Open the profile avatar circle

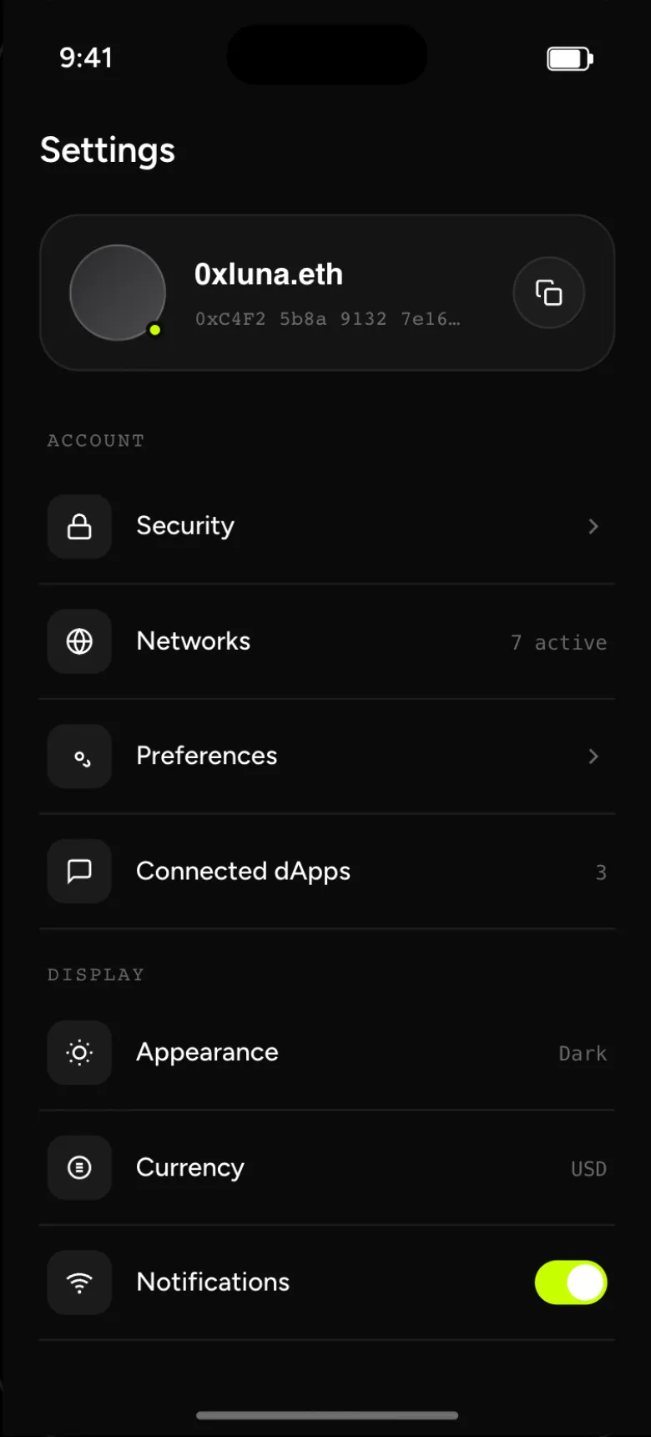click(x=118, y=292)
